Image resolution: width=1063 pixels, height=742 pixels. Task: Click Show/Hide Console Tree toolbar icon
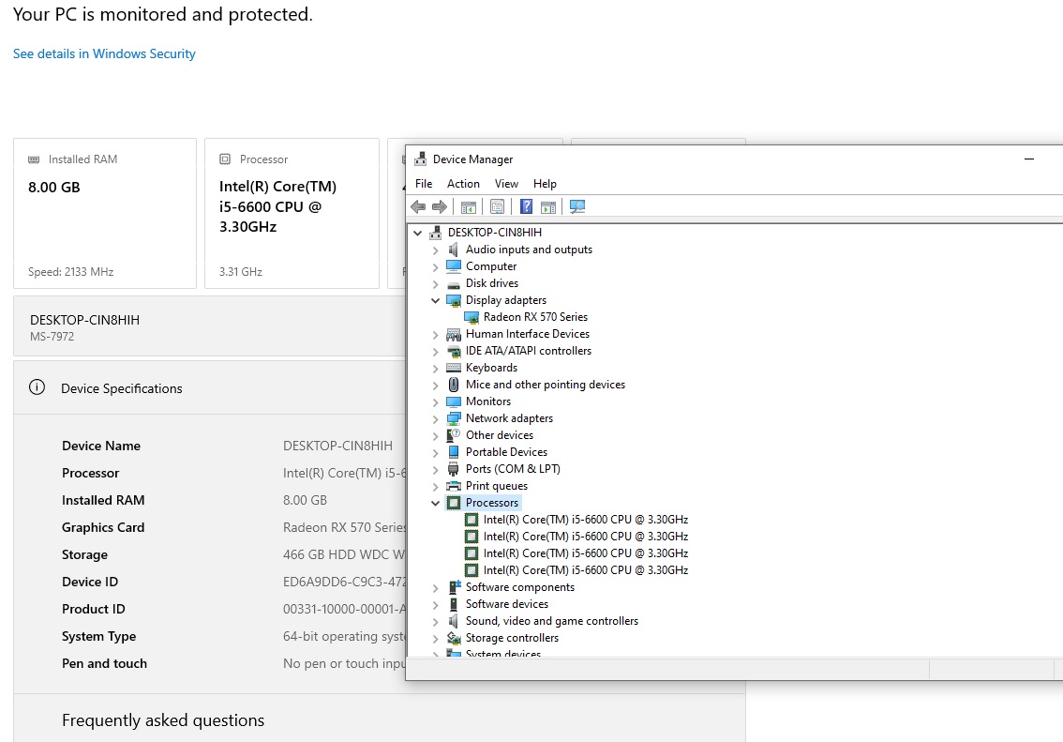[469, 207]
